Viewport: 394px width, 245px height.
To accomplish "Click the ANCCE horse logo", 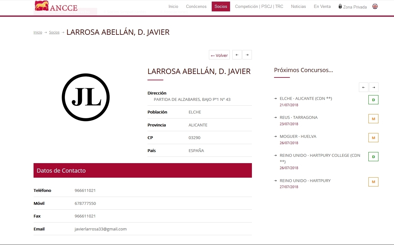I will pyautogui.click(x=56, y=6).
